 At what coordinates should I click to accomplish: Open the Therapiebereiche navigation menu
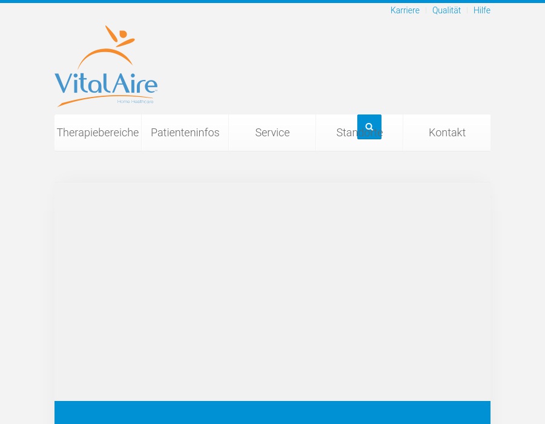click(97, 132)
